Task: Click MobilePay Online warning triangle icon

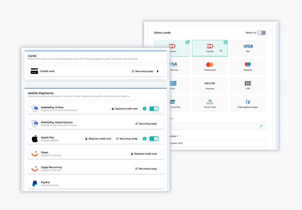Action: (x=113, y=109)
